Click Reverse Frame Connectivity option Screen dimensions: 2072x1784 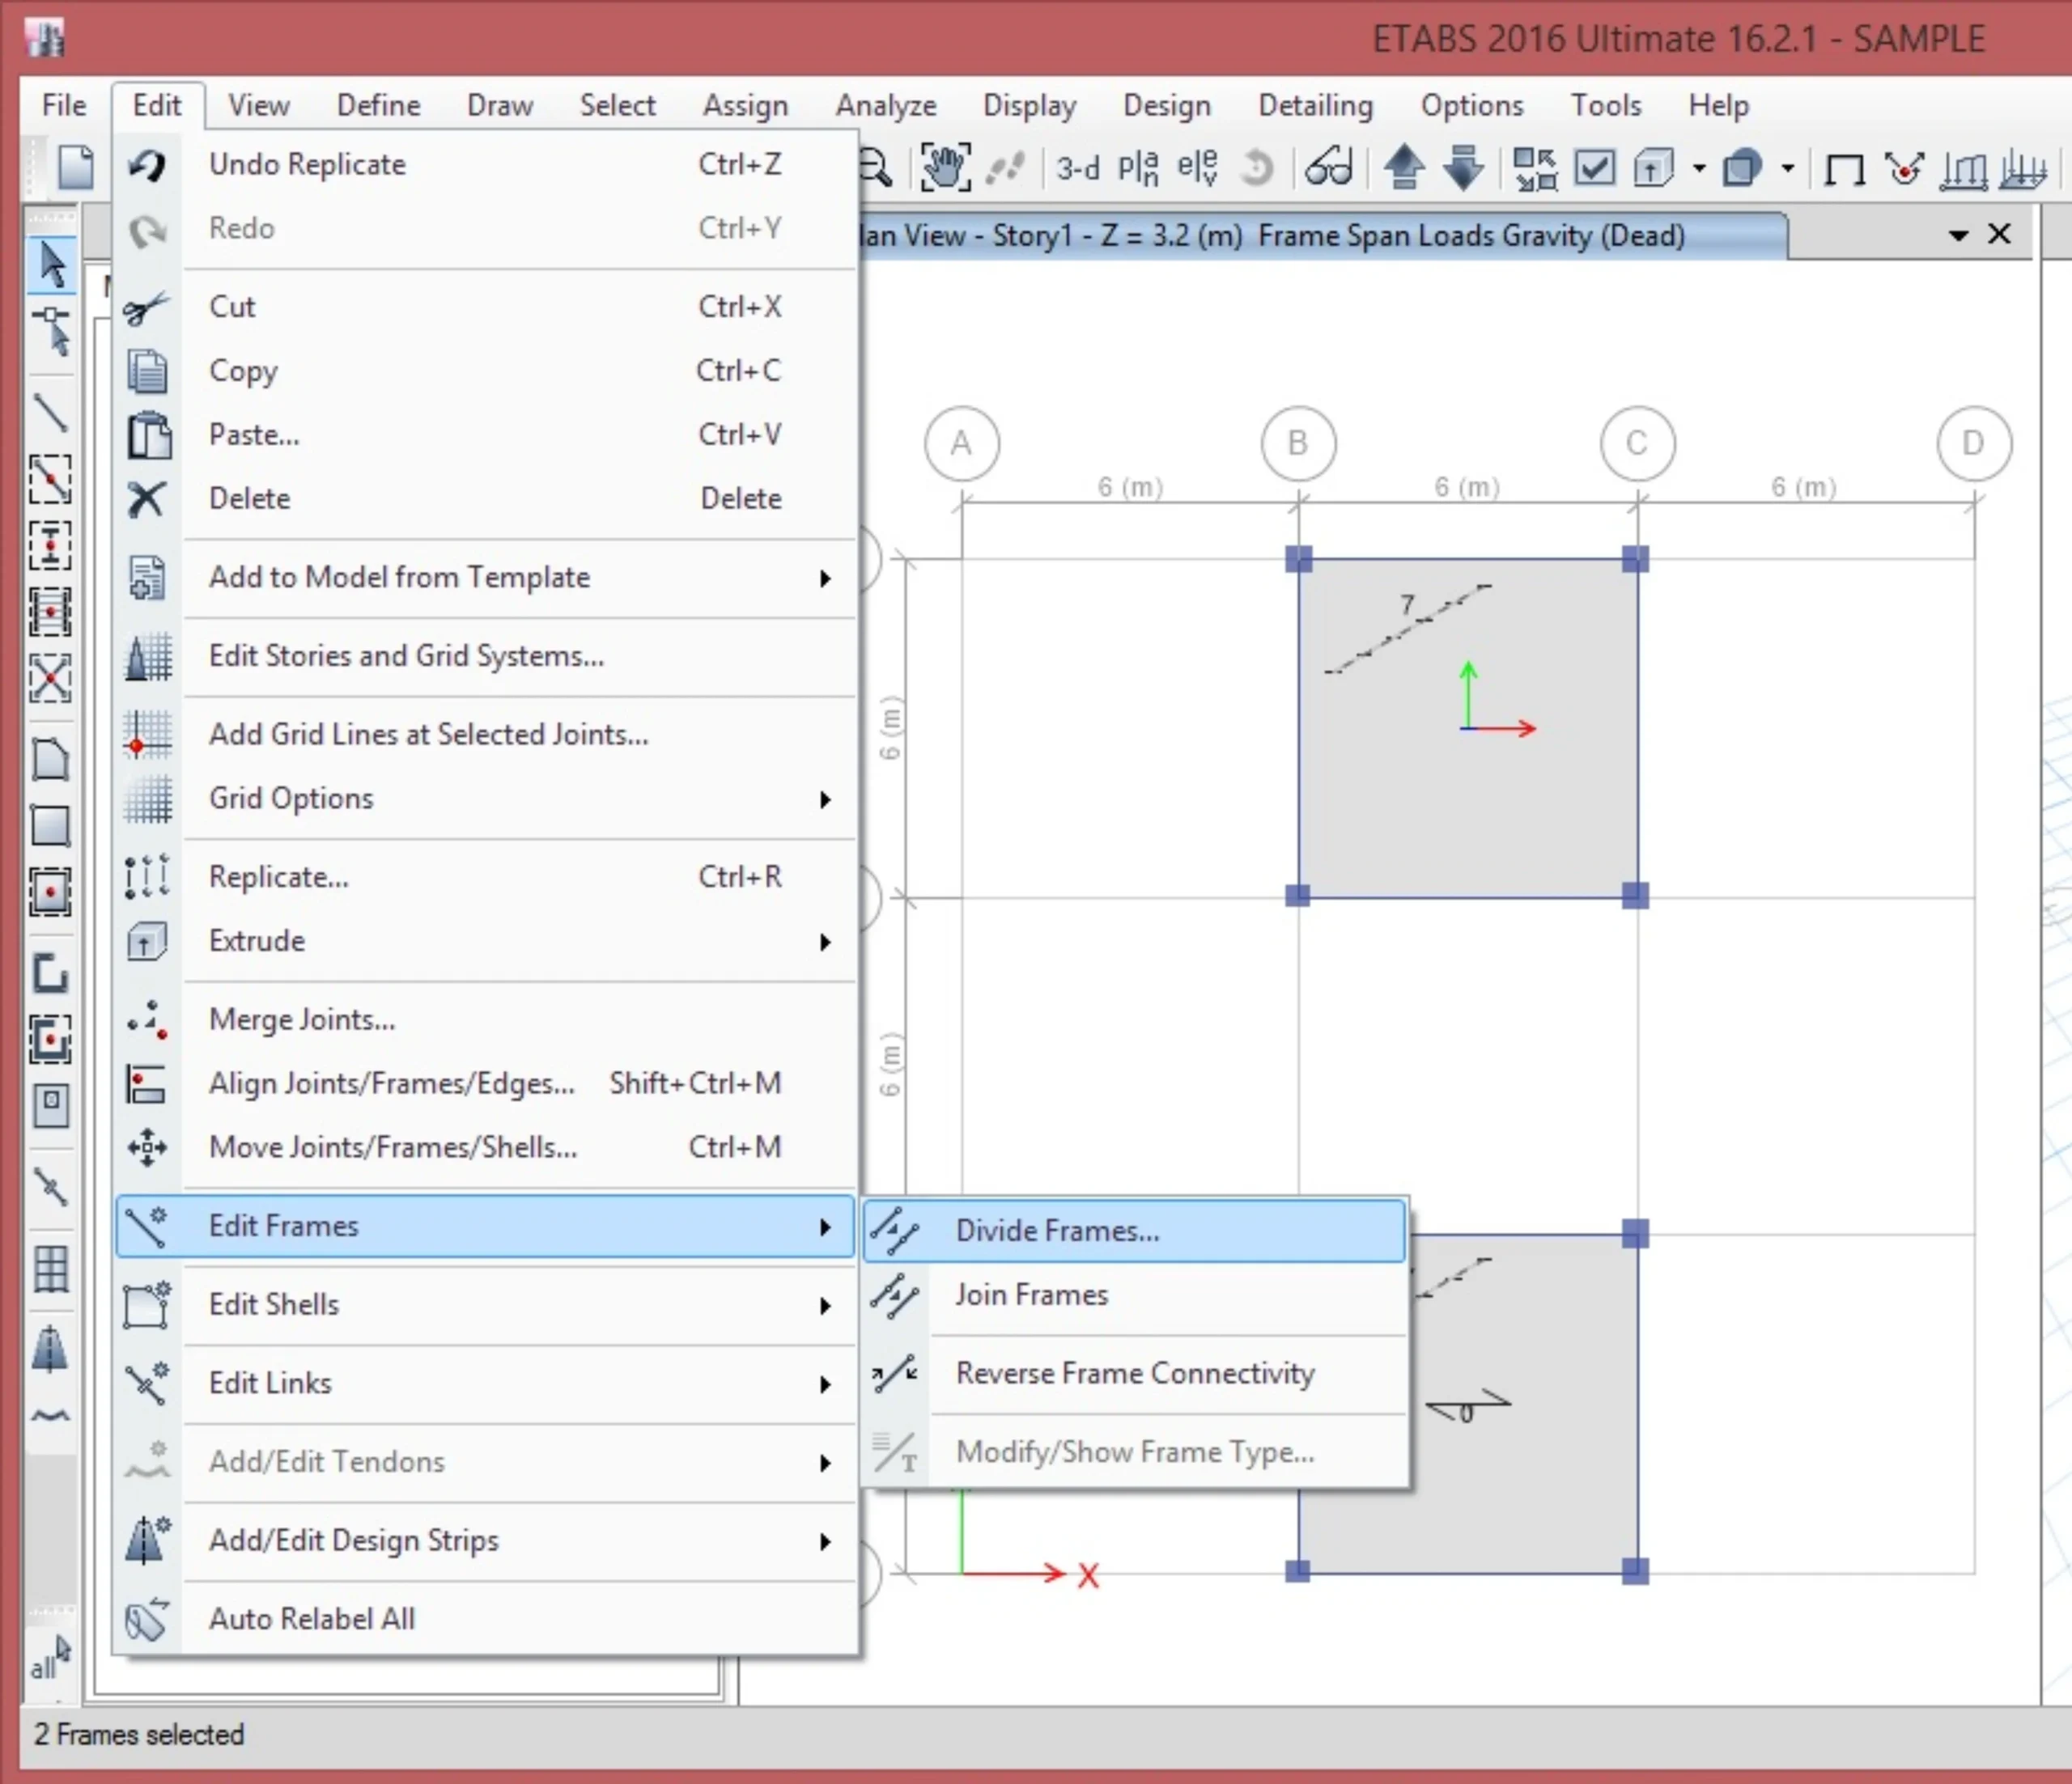tap(1134, 1373)
